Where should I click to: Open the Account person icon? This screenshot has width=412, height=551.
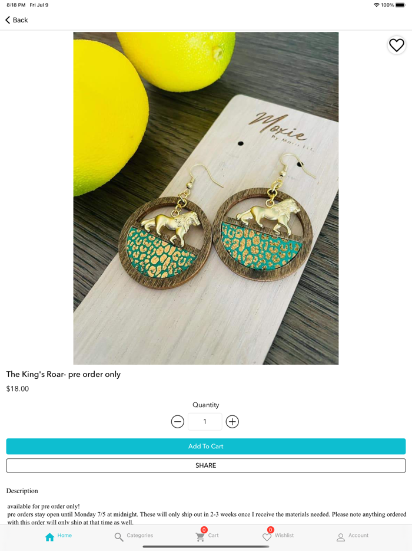[341, 537]
